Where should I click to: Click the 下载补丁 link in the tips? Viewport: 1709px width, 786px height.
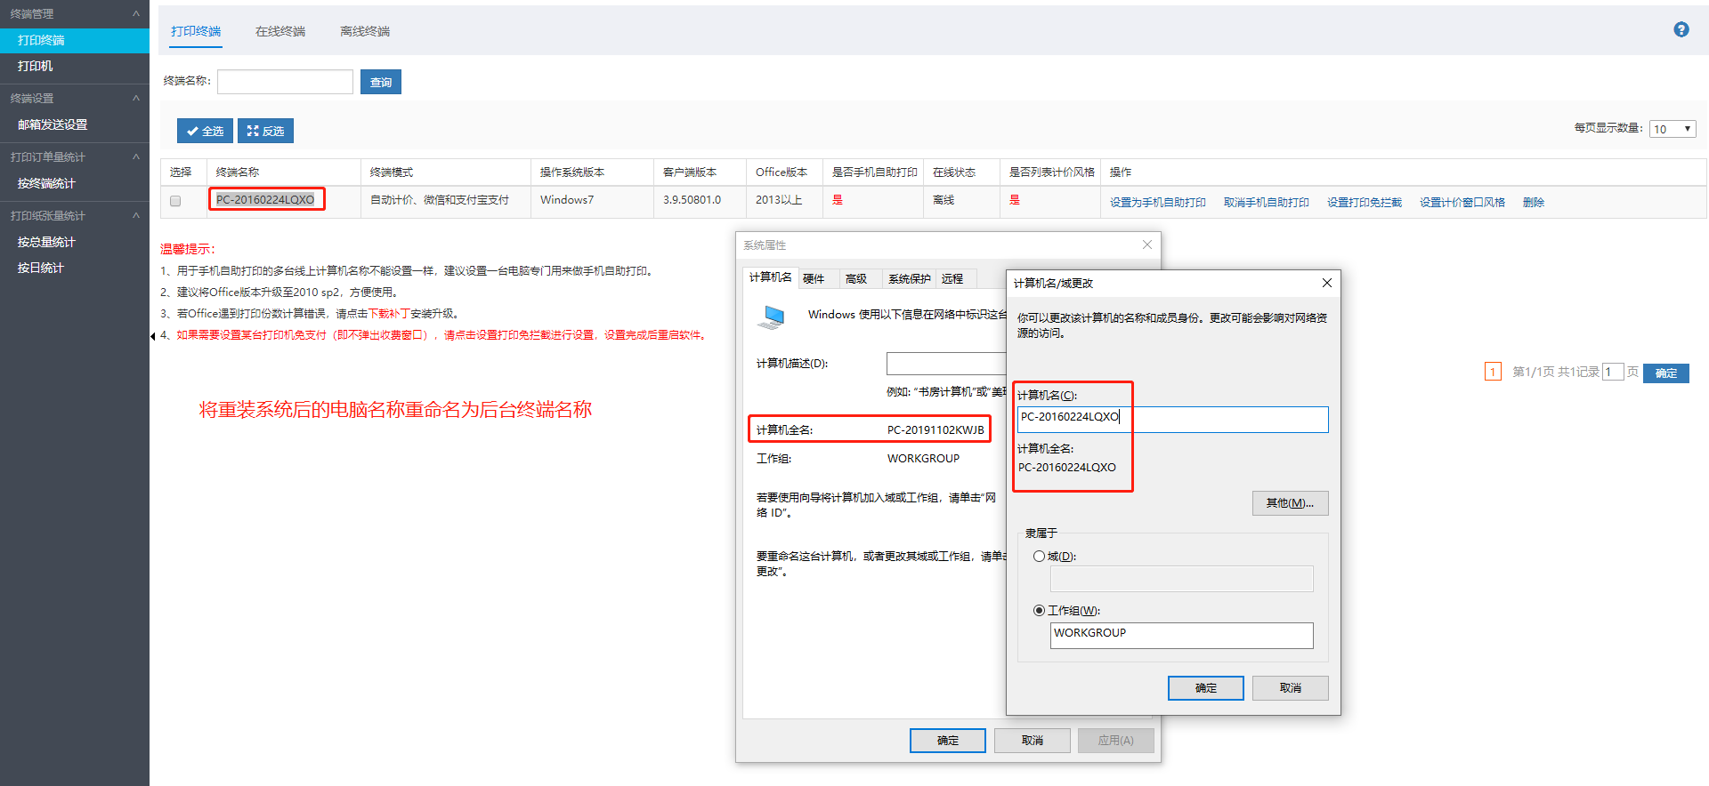click(389, 314)
